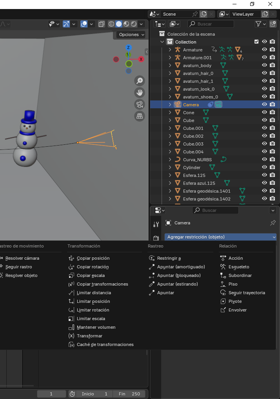Choose Resolver cámara constraint
The image size is (280, 399).
click(x=22, y=258)
